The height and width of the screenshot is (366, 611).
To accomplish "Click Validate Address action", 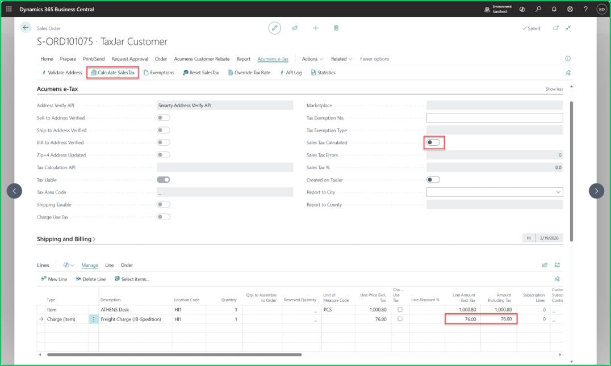I will (x=62, y=73).
